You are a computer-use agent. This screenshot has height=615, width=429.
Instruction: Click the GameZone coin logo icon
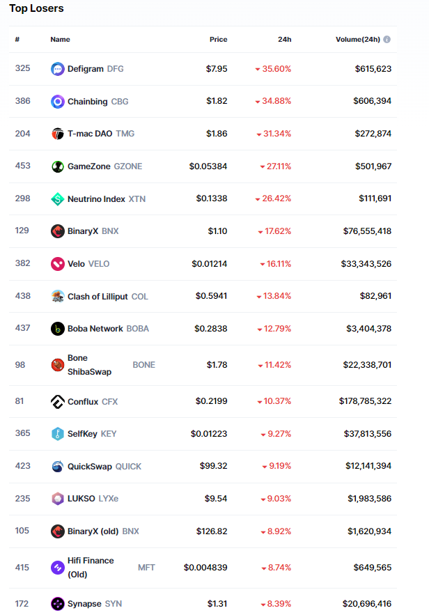(x=58, y=166)
